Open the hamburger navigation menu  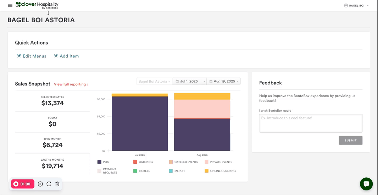10,5
